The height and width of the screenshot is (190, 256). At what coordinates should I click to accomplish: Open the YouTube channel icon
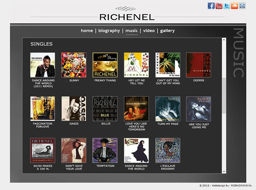tap(219, 6)
